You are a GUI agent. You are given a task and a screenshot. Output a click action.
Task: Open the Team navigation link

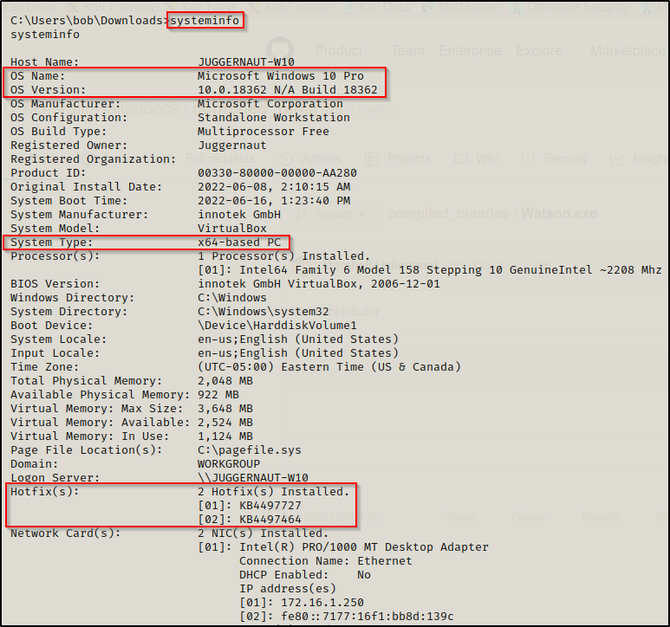407,50
